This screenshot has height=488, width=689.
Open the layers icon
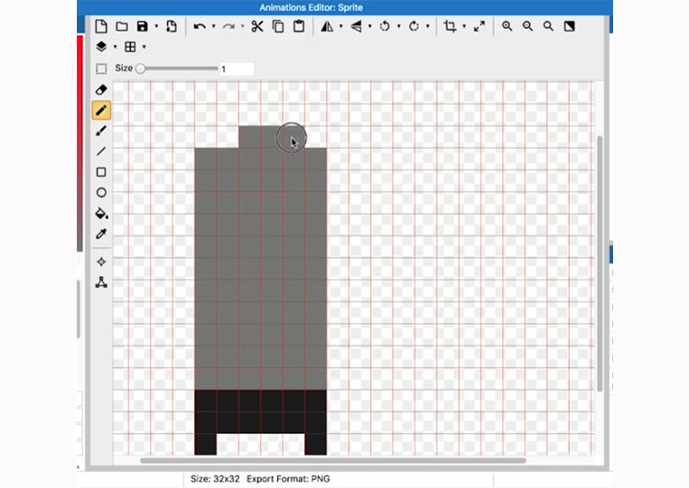click(x=101, y=47)
